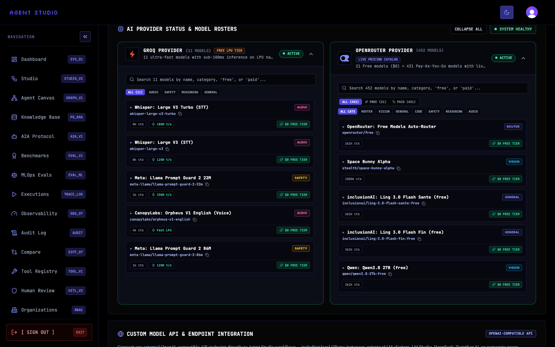This screenshot has height=347, width=555.
Task: Copy the qwen/qwen3.8-27b:free model ID
Action: pos(390,274)
